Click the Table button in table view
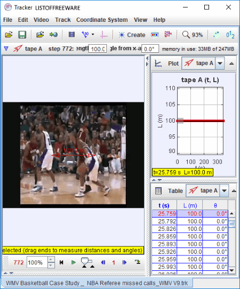 coord(175,191)
